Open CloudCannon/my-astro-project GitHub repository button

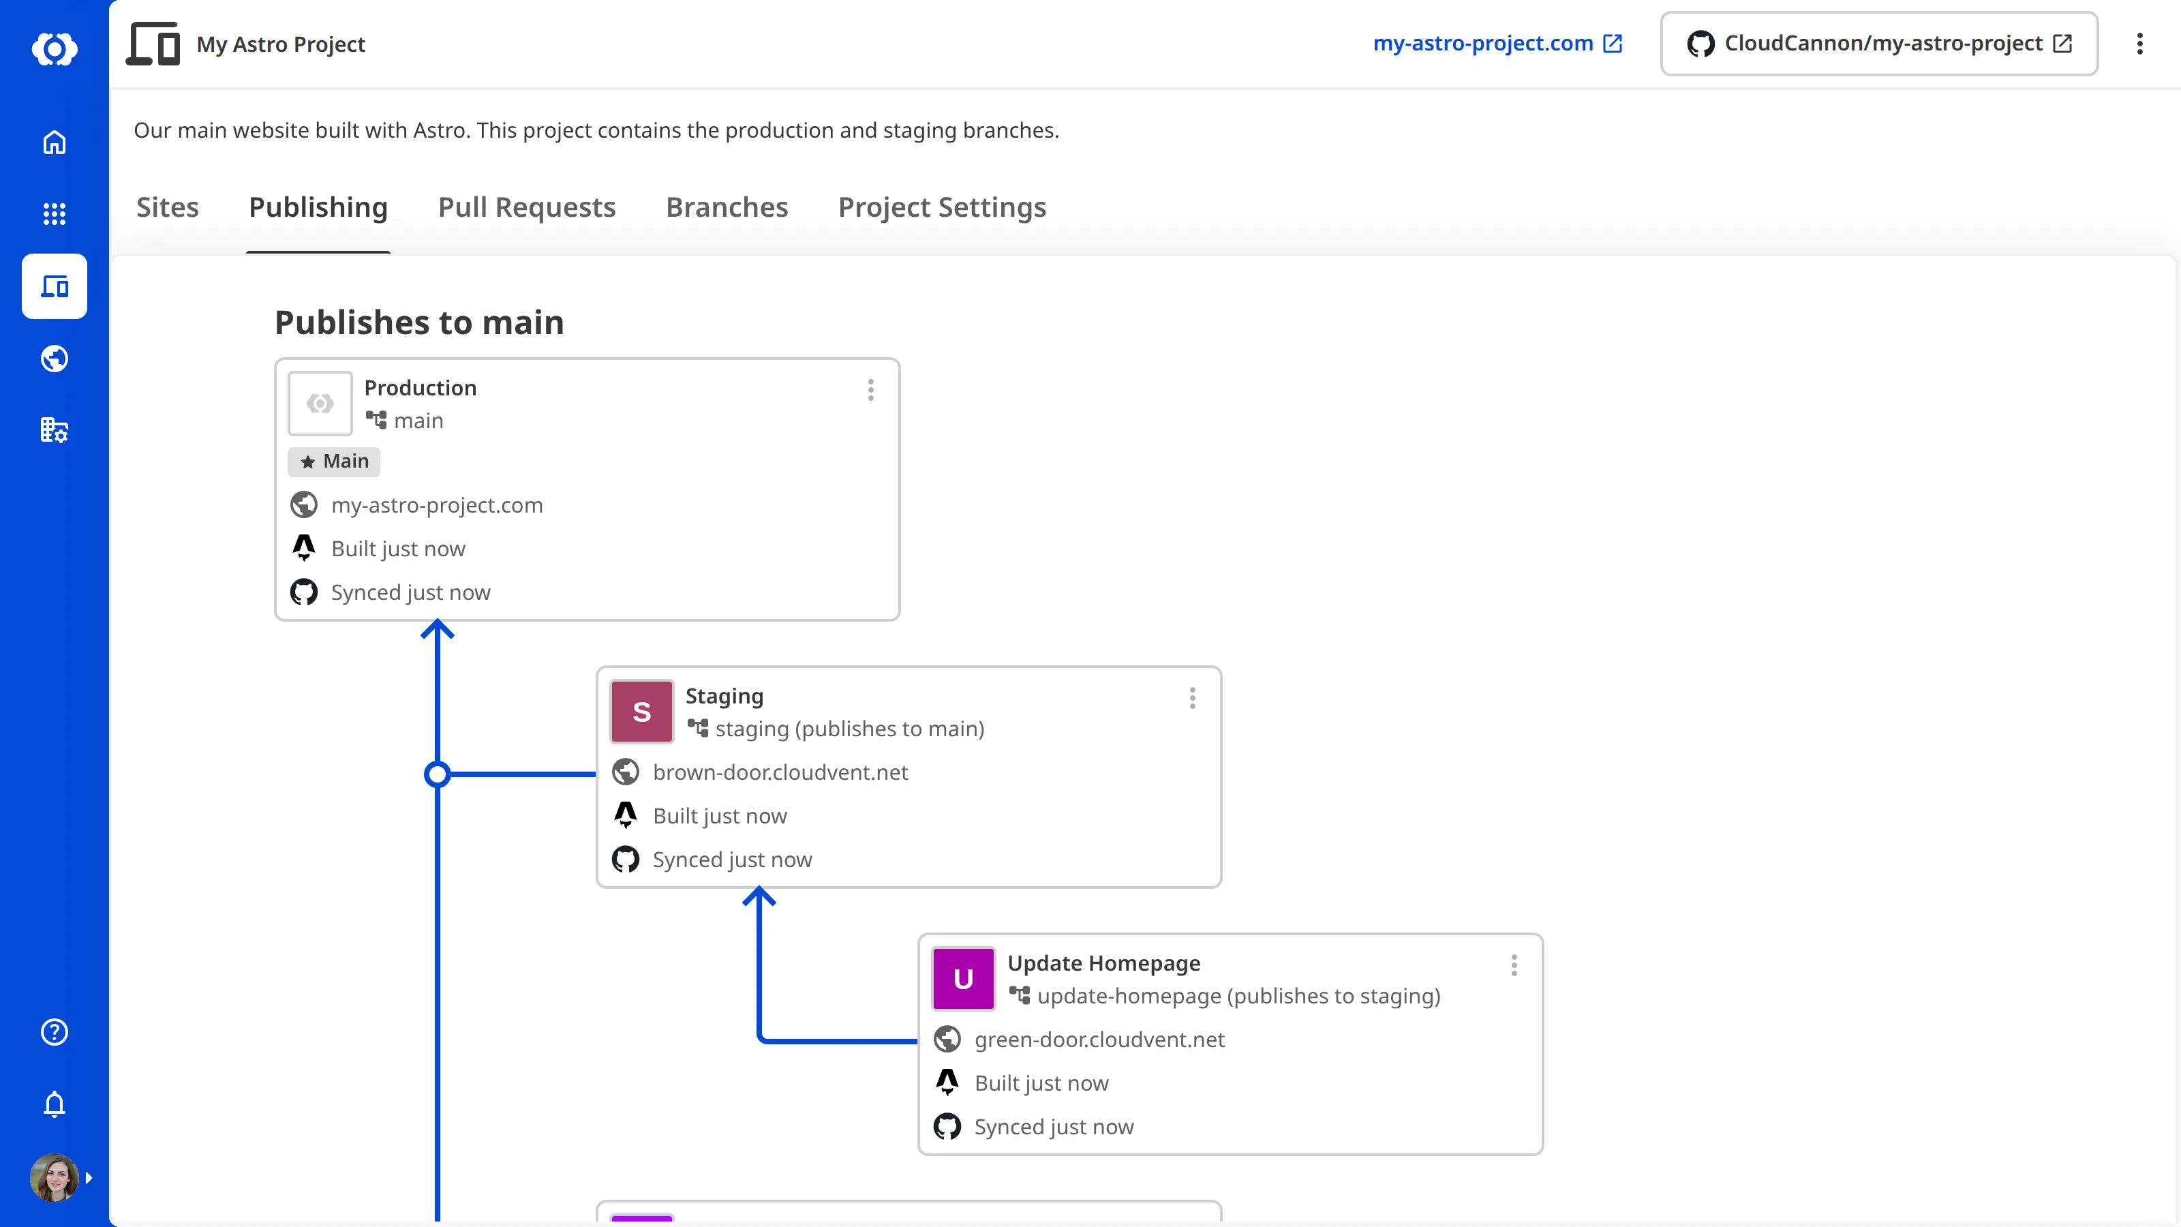click(1879, 43)
